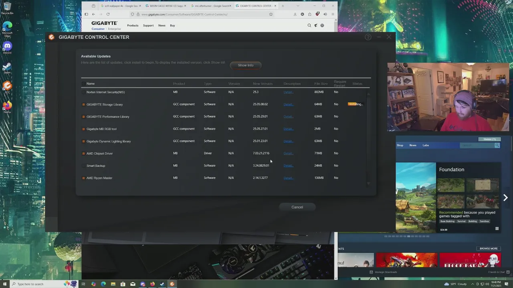This screenshot has height=288, width=513.
Task: Toggle checkbox for AMD Ryzen Master
Action: pyautogui.click(x=84, y=178)
